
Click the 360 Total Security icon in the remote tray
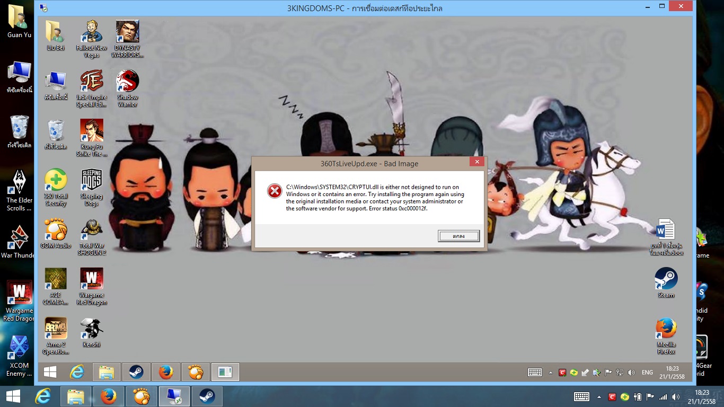pyautogui.click(x=574, y=373)
